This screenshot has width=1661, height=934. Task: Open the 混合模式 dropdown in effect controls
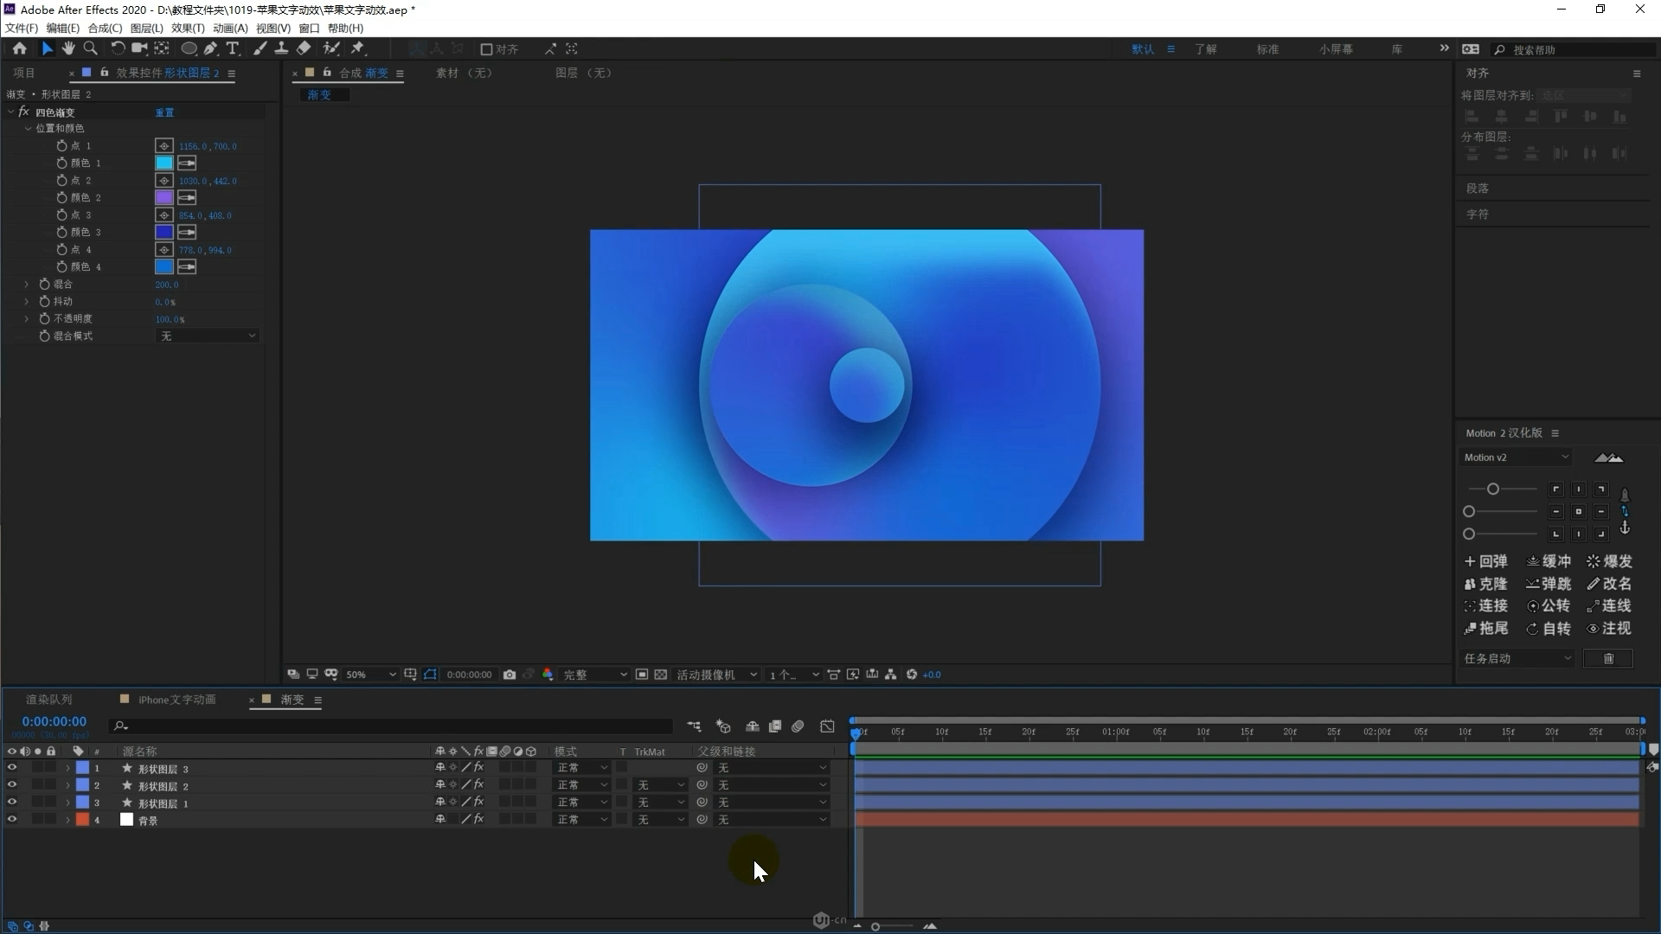(208, 336)
